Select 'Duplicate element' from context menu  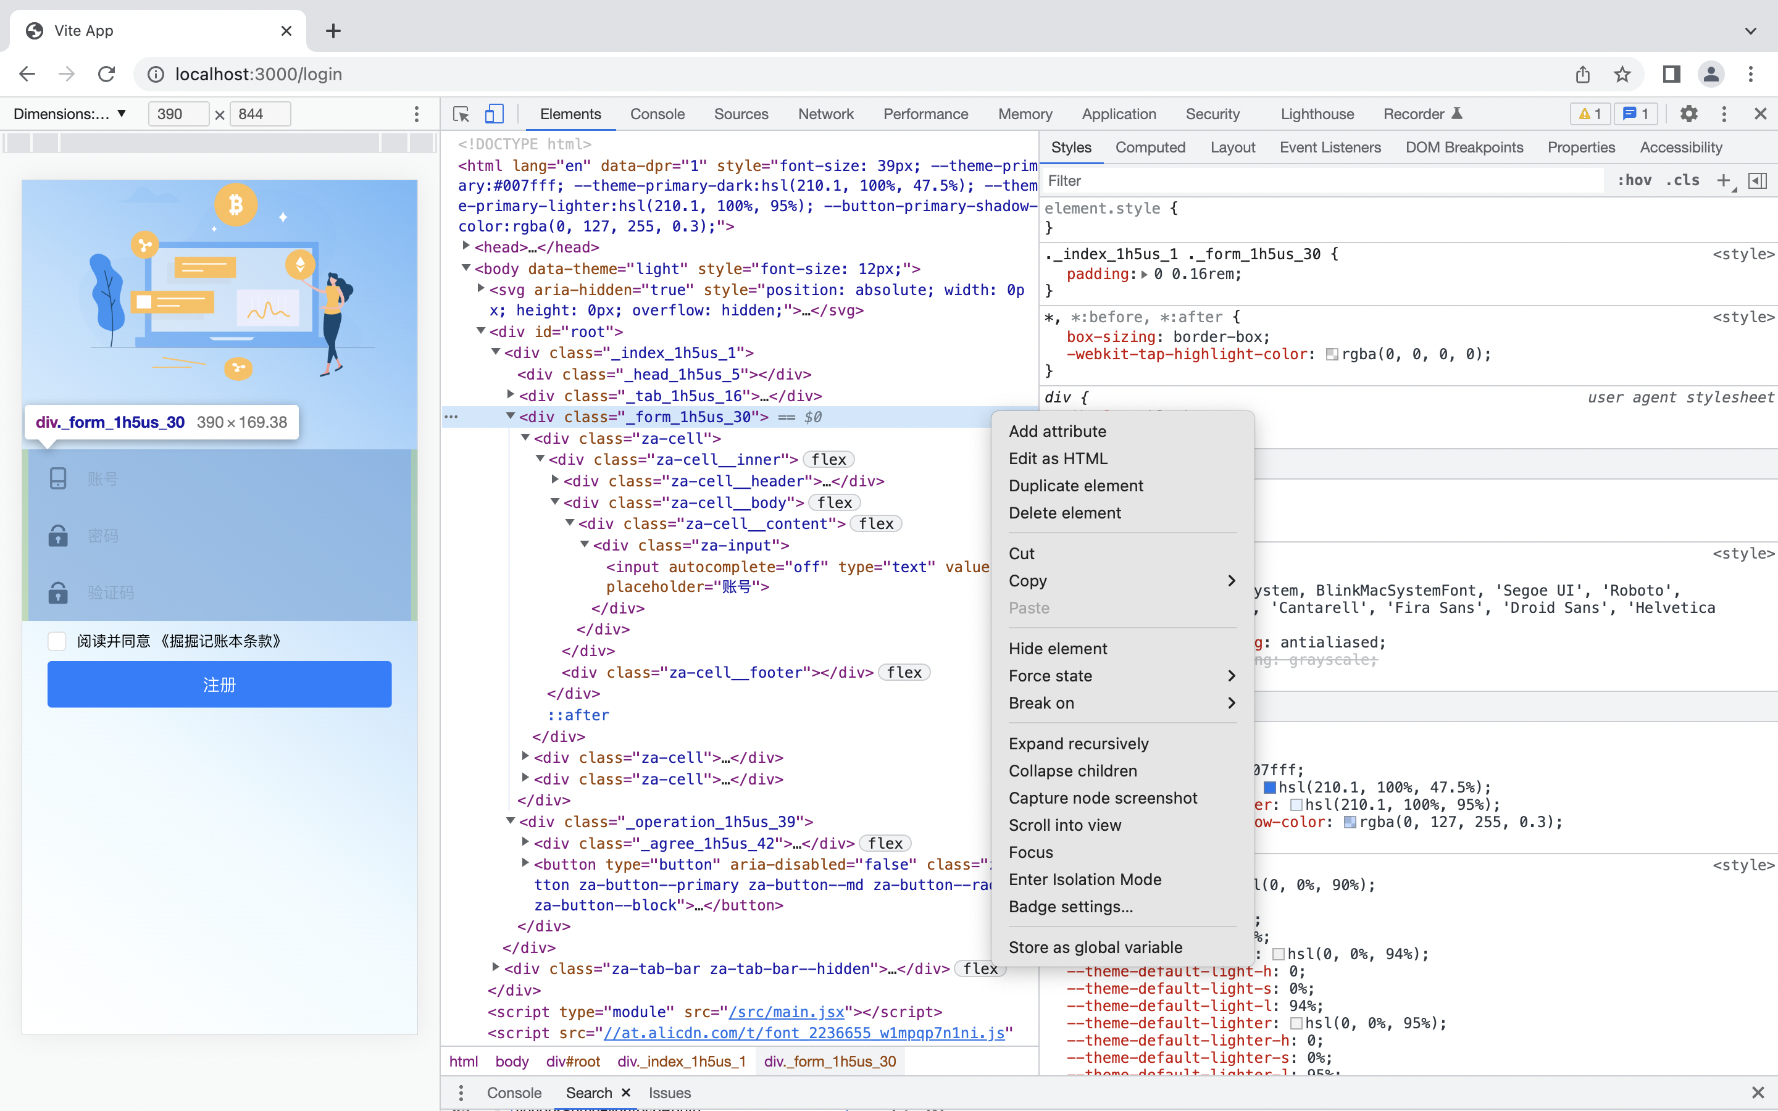click(x=1075, y=485)
